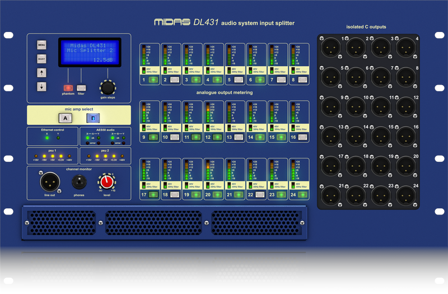The width and height of the screenshot is (448, 294).
Task: Select channel 22 button
Action: [x=260, y=194]
